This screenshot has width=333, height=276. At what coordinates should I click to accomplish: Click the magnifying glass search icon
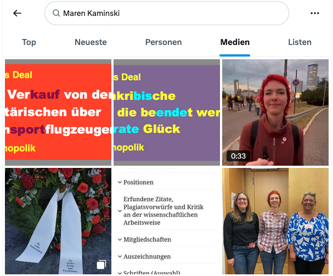pos(57,13)
